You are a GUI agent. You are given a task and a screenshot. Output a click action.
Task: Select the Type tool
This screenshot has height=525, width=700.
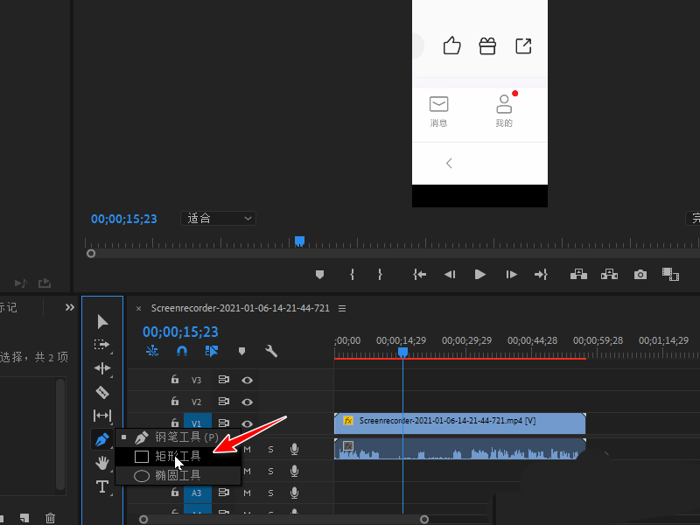[102, 486]
